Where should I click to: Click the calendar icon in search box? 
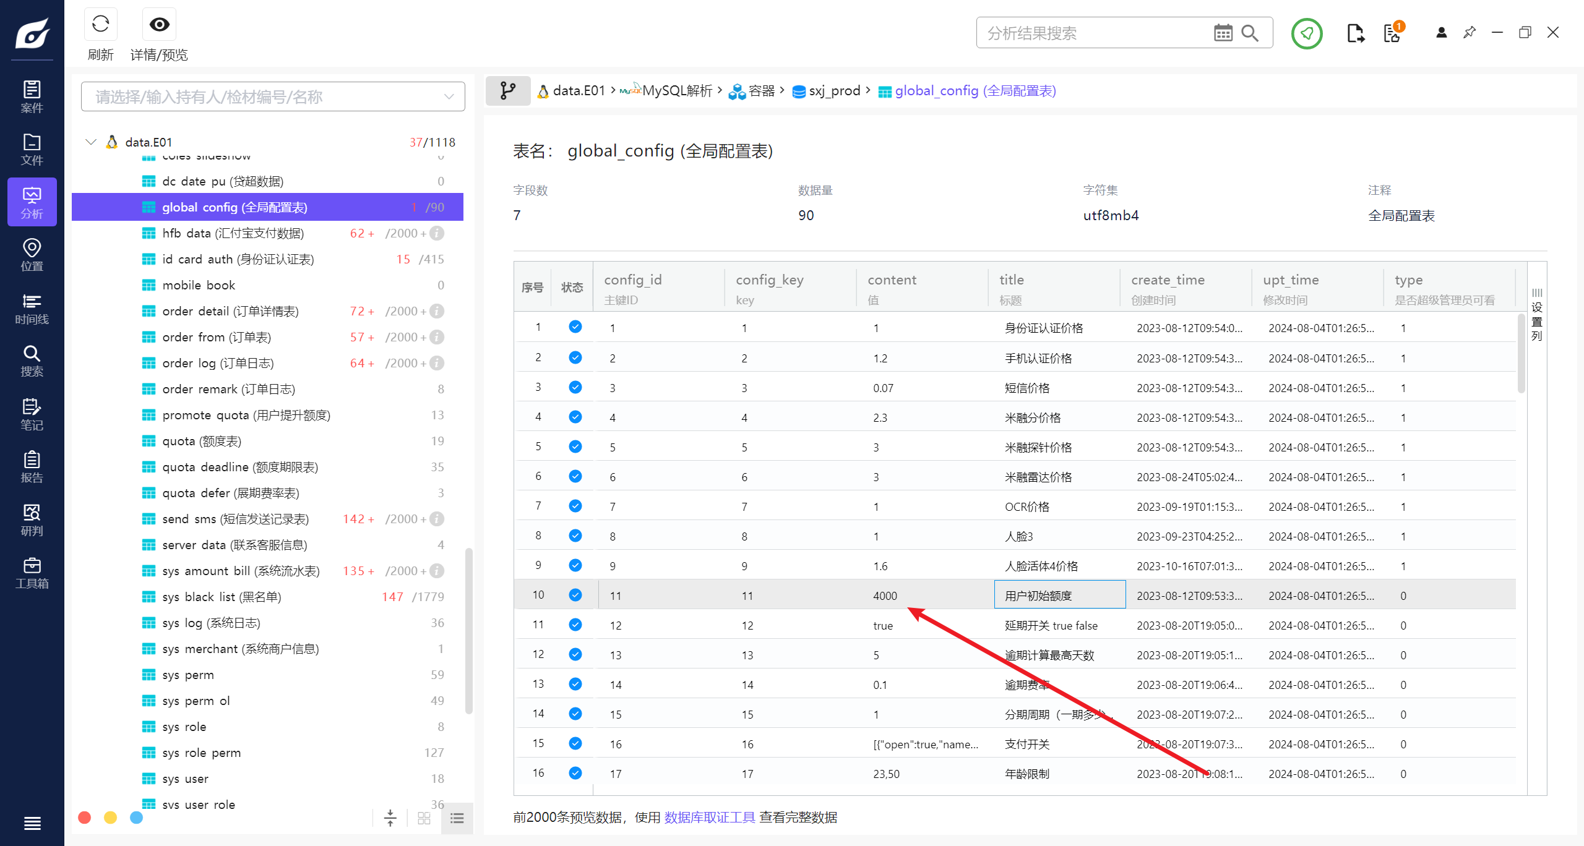[1223, 33]
